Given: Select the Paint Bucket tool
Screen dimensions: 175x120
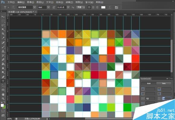Looking at the screenshot, I should [3, 64].
